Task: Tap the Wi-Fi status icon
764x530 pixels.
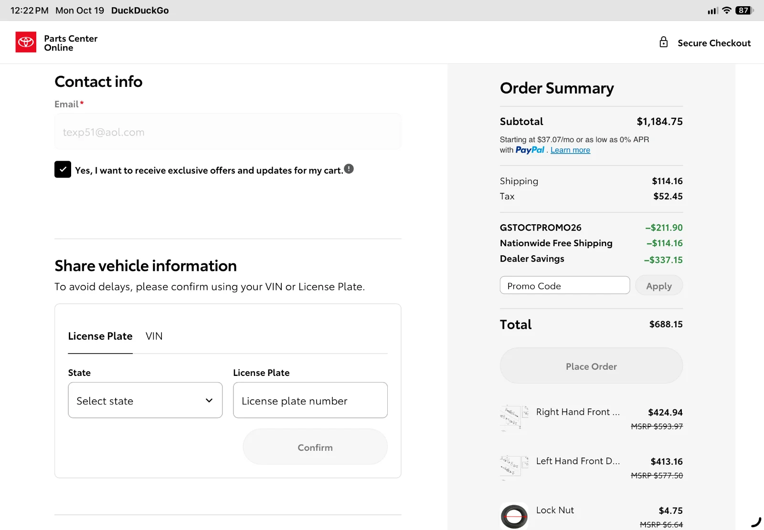Action: [726, 10]
